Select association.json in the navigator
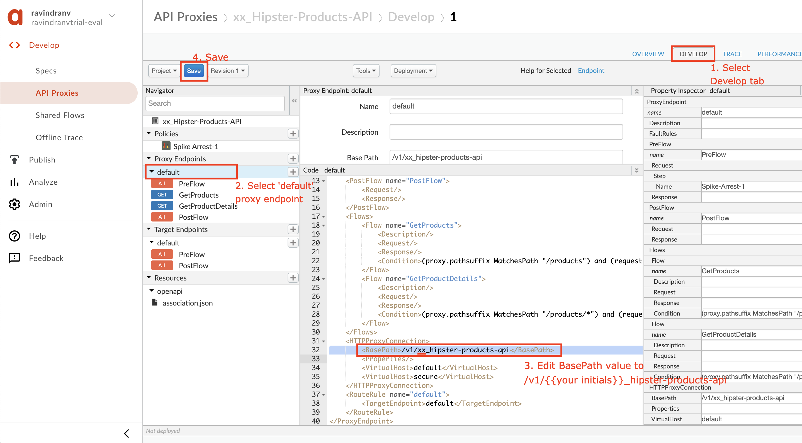This screenshot has height=443, width=802. click(188, 303)
